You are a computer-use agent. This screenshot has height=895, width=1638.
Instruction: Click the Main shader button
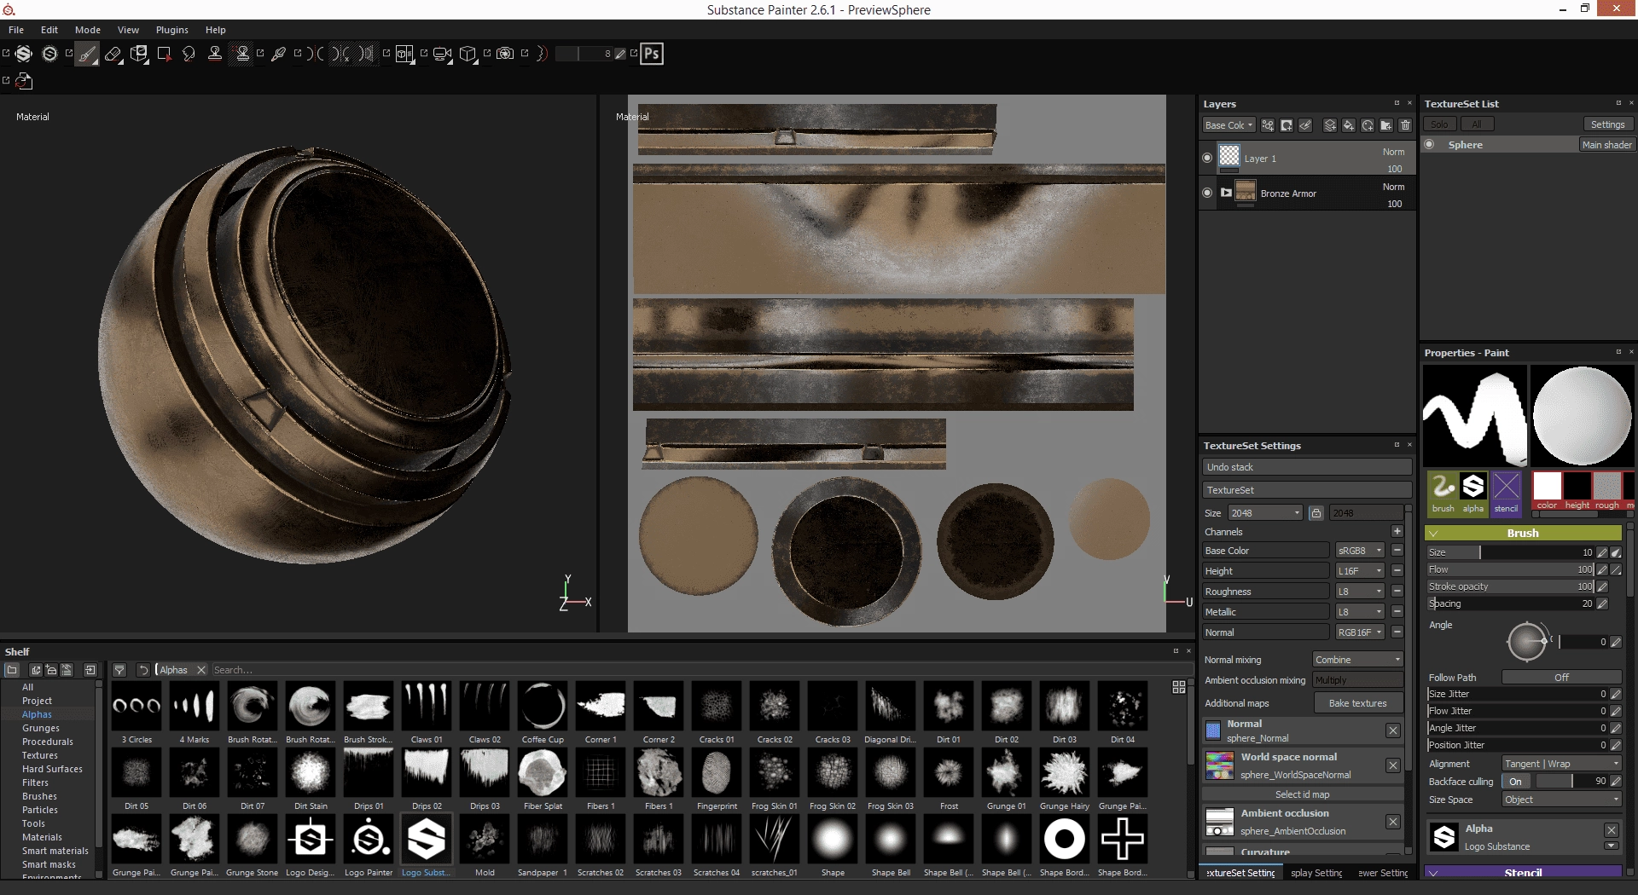click(1606, 145)
